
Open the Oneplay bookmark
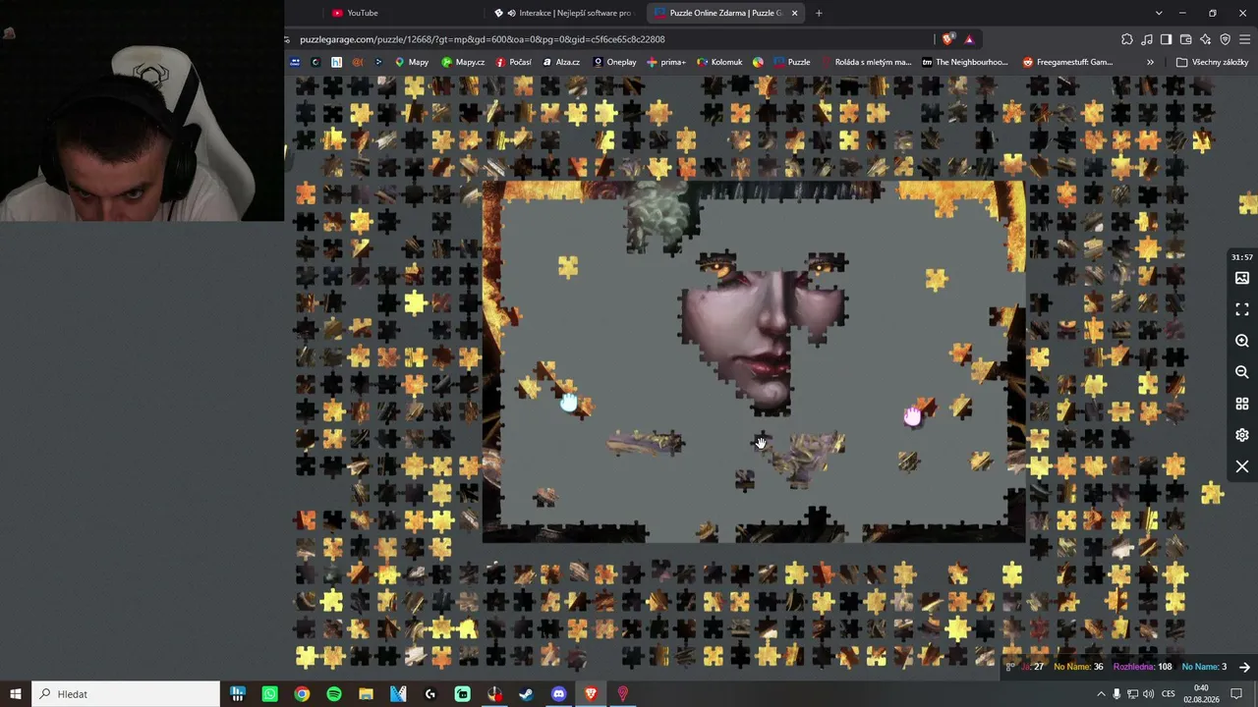[614, 62]
